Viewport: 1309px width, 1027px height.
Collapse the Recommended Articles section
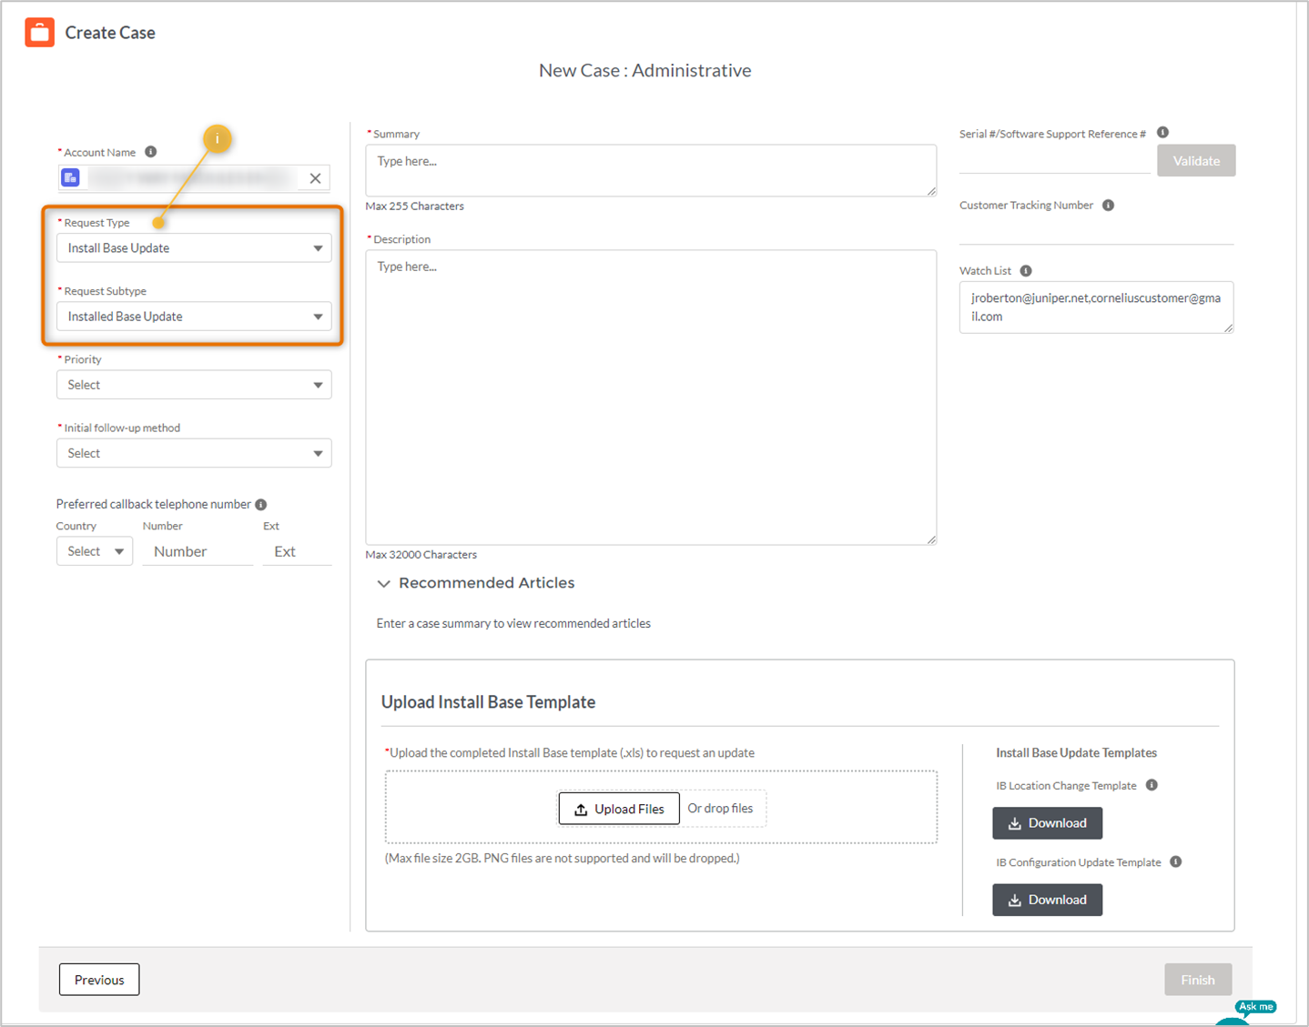(x=383, y=583)
